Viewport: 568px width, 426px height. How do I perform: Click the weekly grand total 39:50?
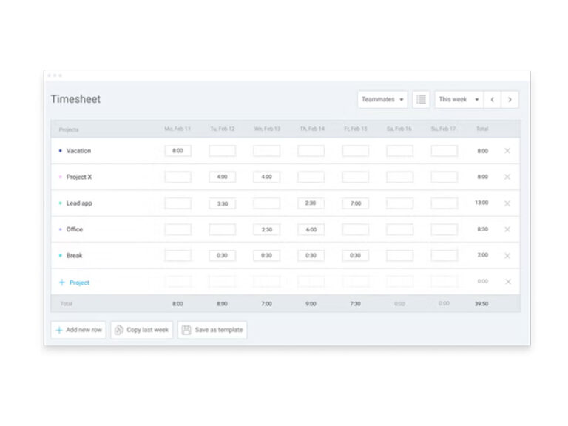click(481, 304)
